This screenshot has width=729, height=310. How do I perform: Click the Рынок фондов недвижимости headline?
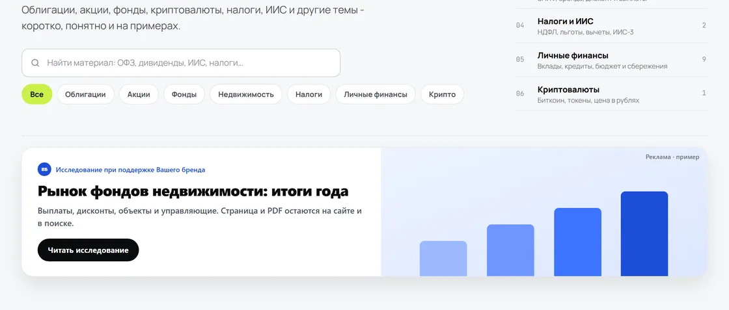(193, 191)
